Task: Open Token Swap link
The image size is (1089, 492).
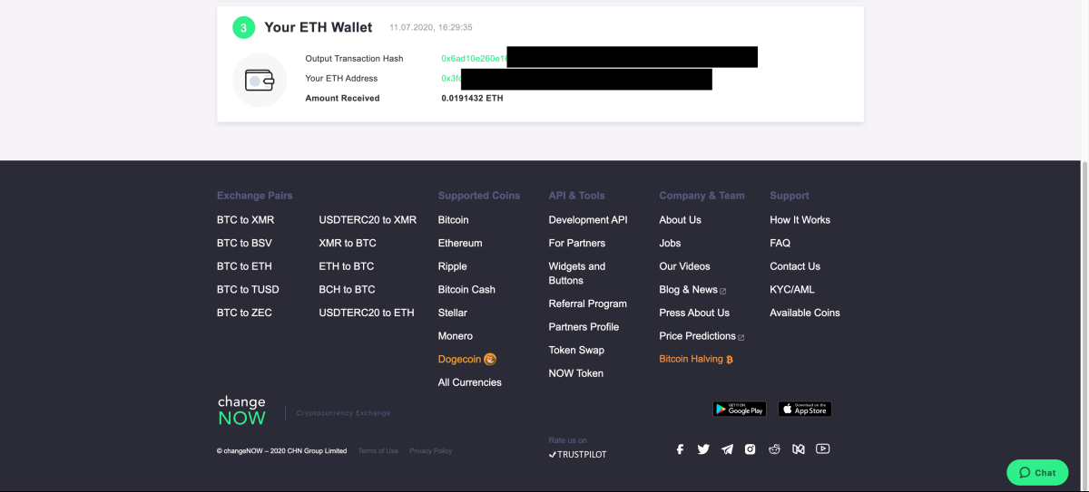Action: click(x=576, y=350)
